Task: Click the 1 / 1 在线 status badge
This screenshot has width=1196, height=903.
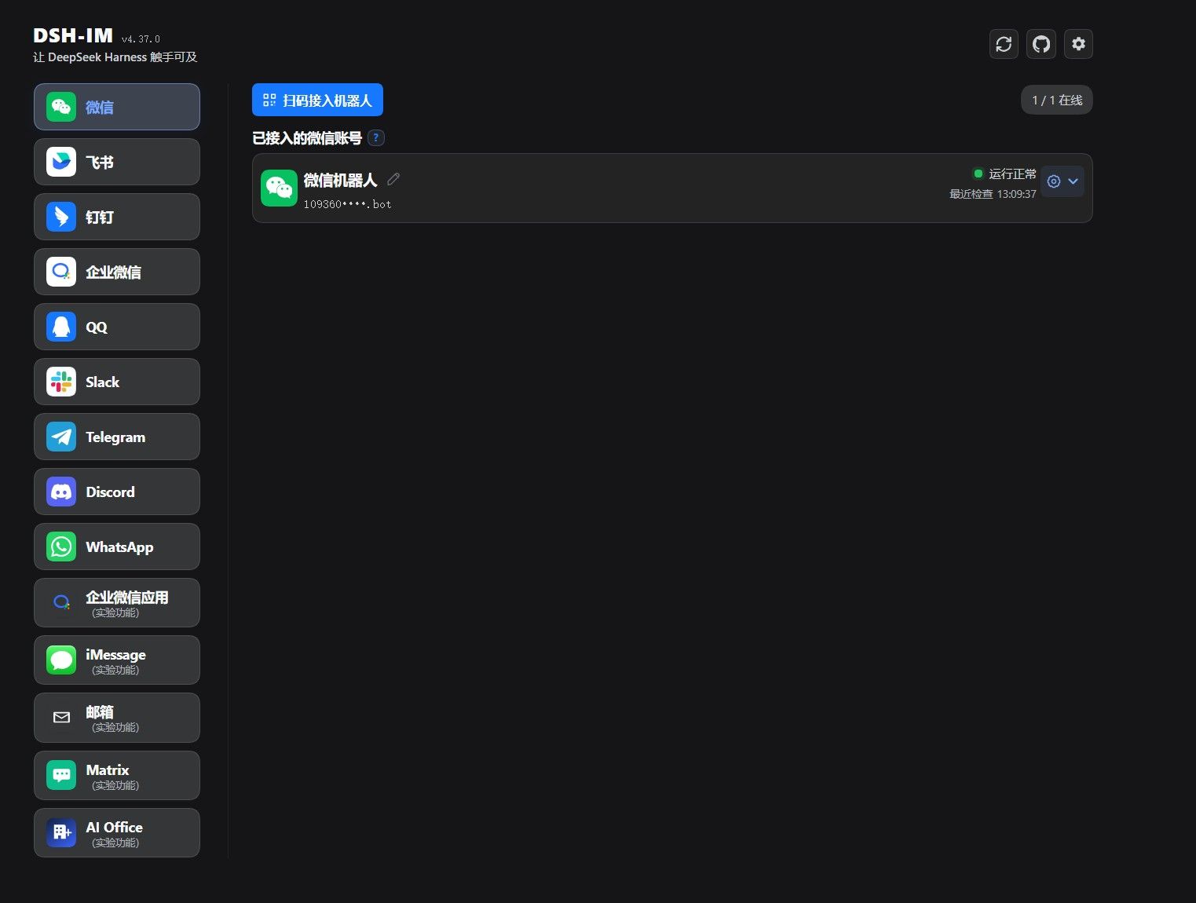Action: tap(1057, 100)
